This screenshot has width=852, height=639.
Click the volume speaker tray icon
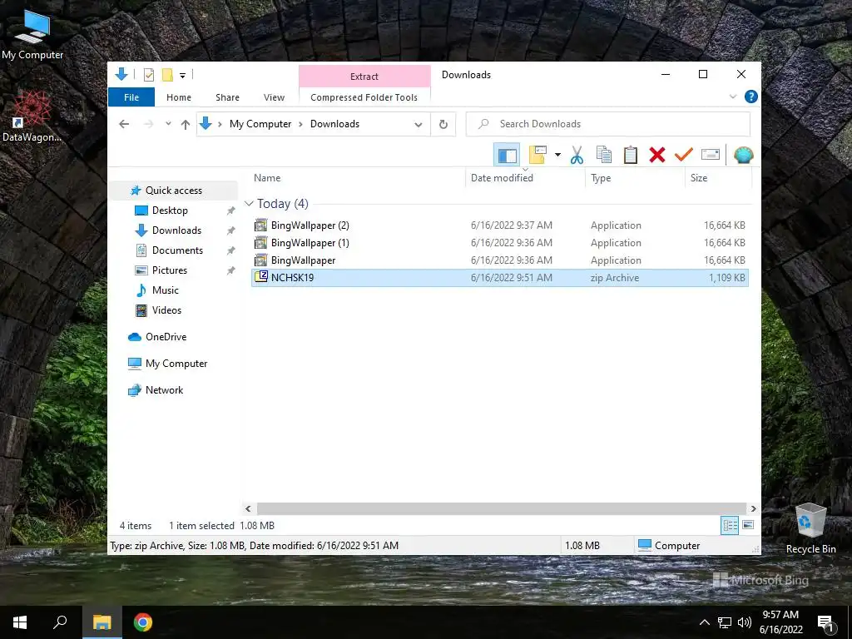coord(745,622)
